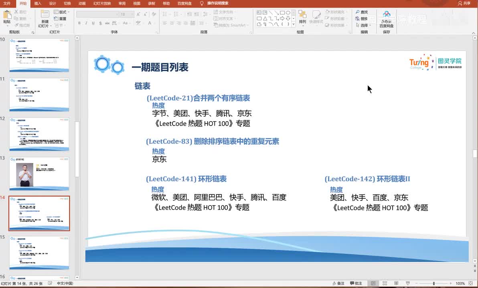Select the triangle shape in shapes gallery
The height and width of the screenshot is (288, 478).
click(265, 18)
